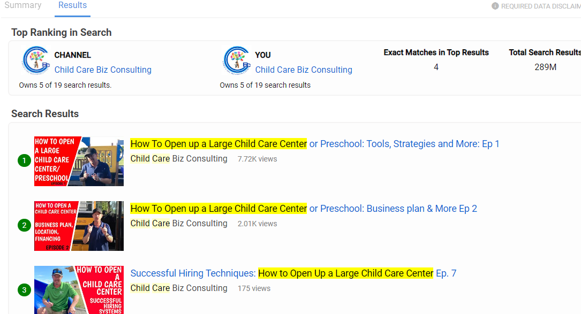Click the Exact Matches count of 4
Viewport: 581px width, 314px height.
tap(436, 67)
